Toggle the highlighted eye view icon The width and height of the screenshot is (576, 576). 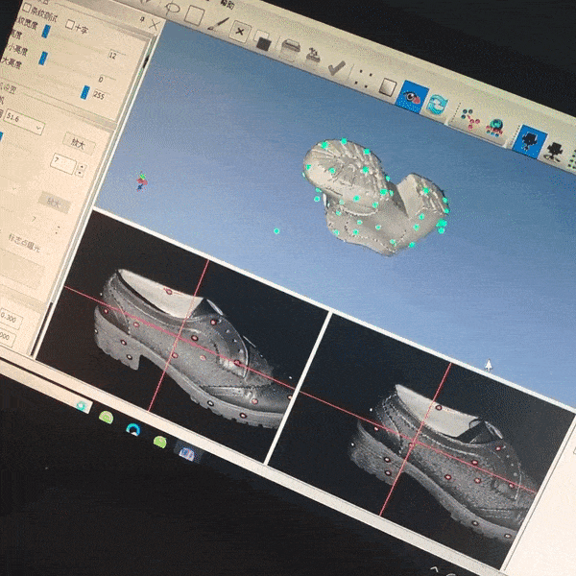(x=412, y=97)
